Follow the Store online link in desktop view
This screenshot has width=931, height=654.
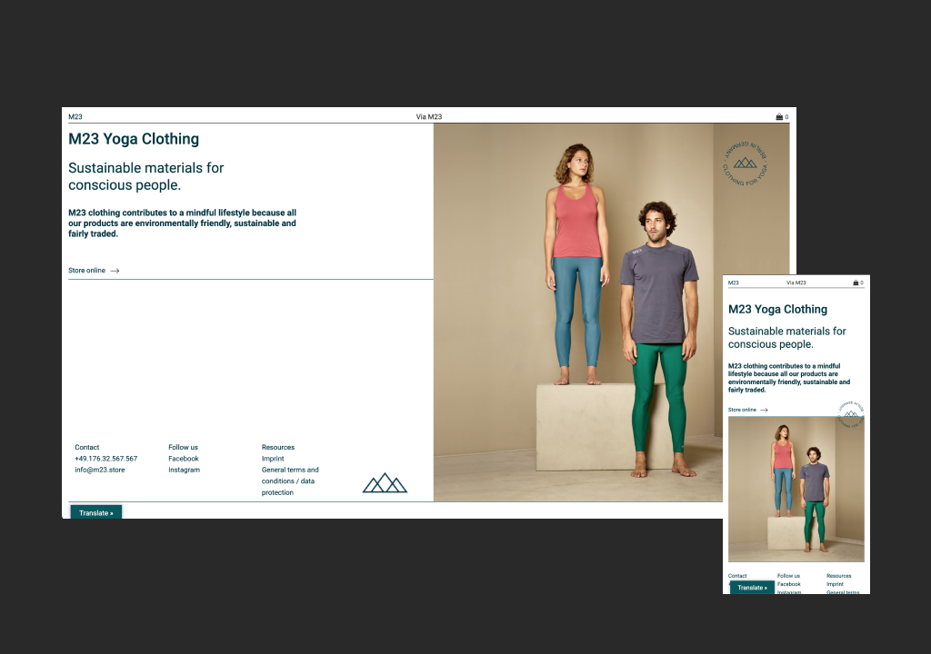(86, 271)
